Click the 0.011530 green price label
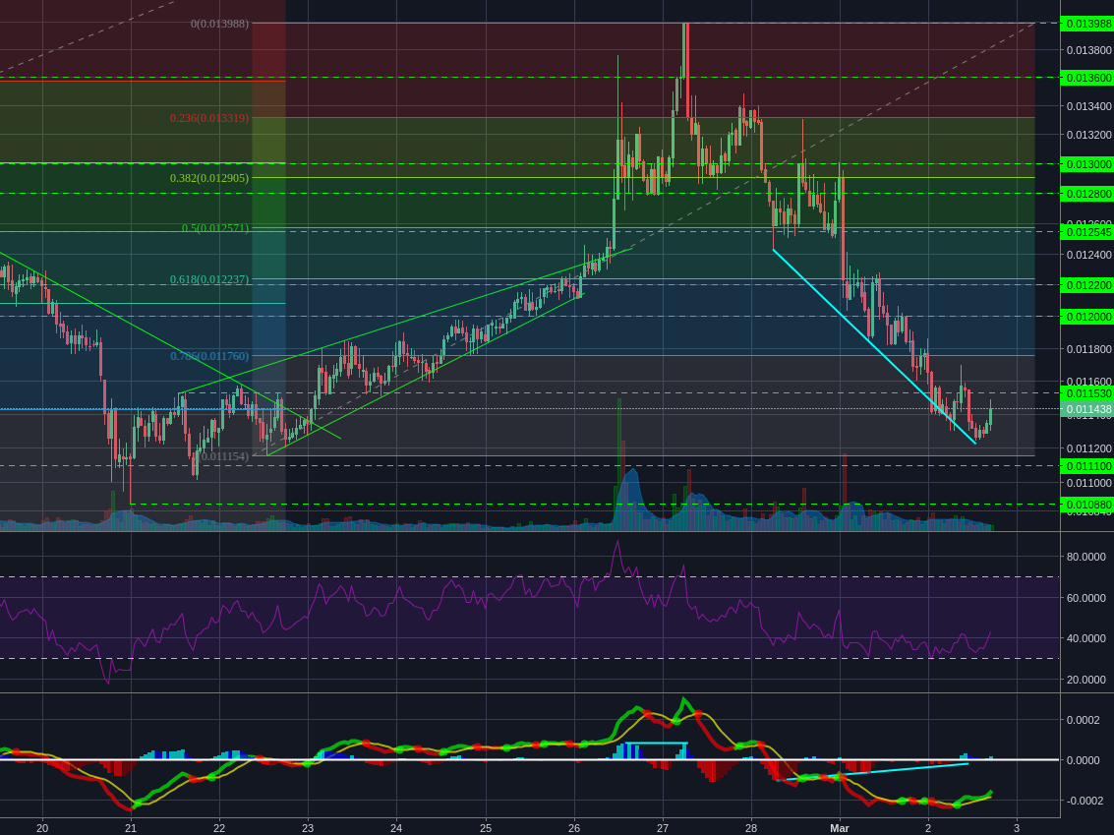This screenshot has width=1114, height=835. click(1086, 393)
